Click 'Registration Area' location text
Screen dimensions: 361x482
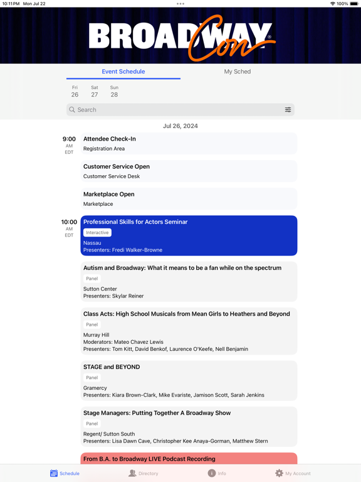tap(104, 149)
